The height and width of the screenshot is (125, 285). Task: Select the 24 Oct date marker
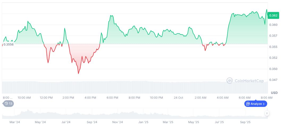click(x=178, y=98)
